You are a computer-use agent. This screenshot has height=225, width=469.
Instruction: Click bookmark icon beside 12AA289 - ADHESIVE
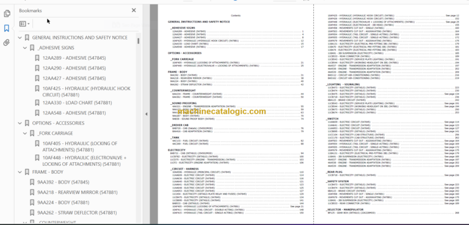click(37, 58)
